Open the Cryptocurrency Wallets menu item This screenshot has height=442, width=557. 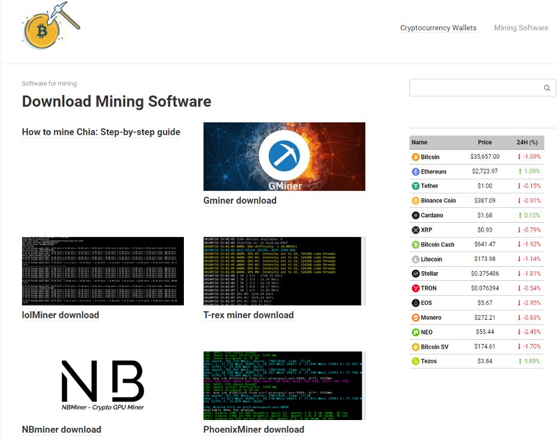(x=438, y=28)
